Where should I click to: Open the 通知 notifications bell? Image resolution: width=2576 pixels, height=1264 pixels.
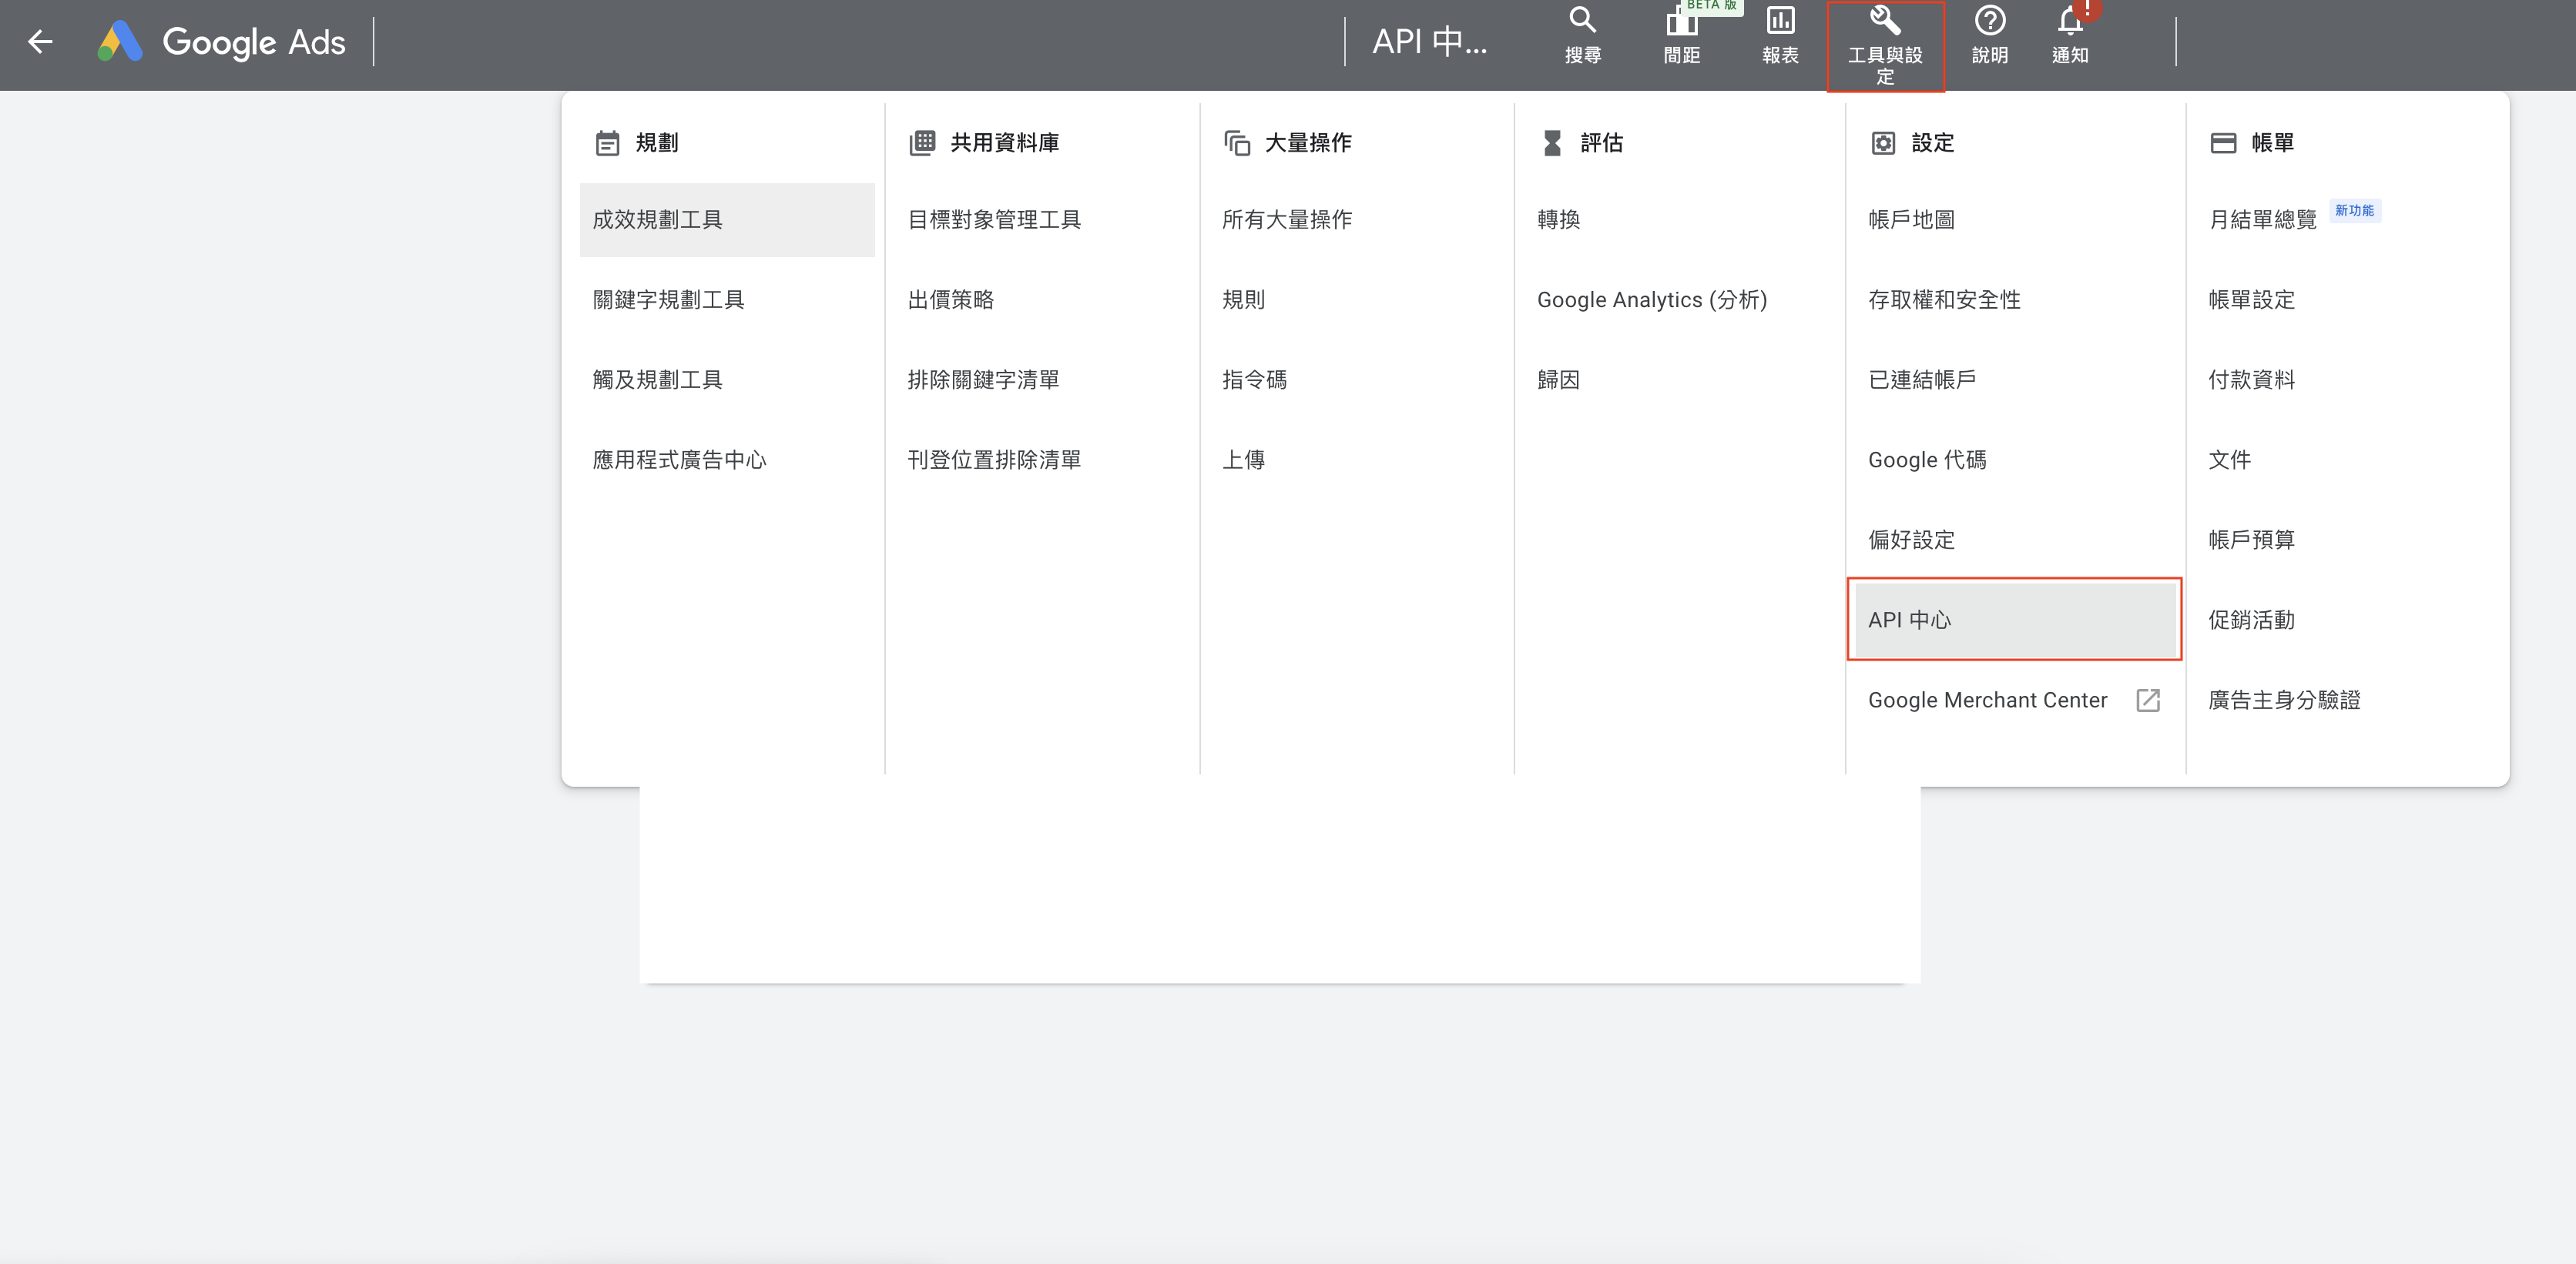pos(2070,24)
